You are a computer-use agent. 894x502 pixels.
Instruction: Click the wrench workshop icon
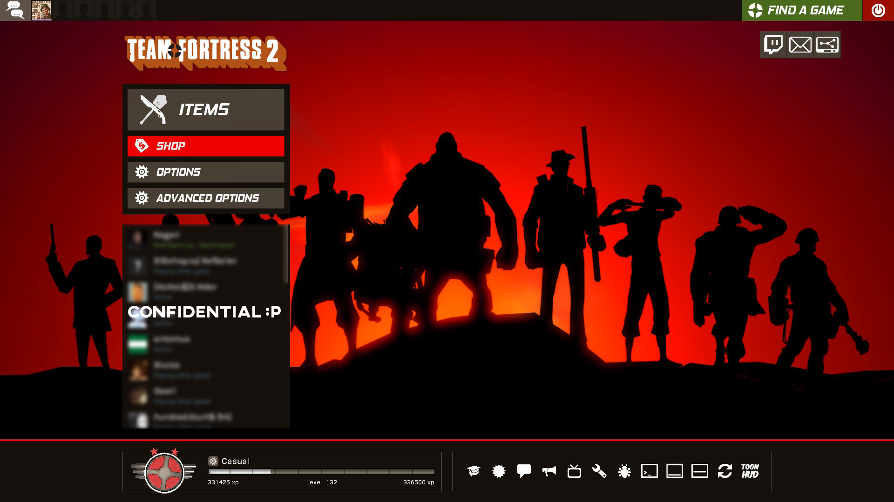[599, 471]
